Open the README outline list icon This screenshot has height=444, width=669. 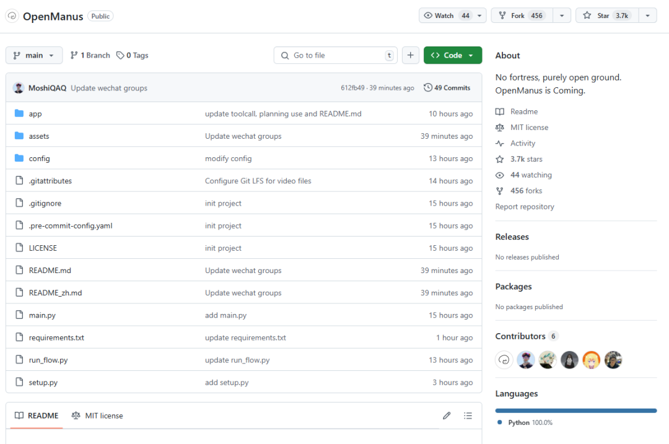pyautogui.click(x=468, y=416)
